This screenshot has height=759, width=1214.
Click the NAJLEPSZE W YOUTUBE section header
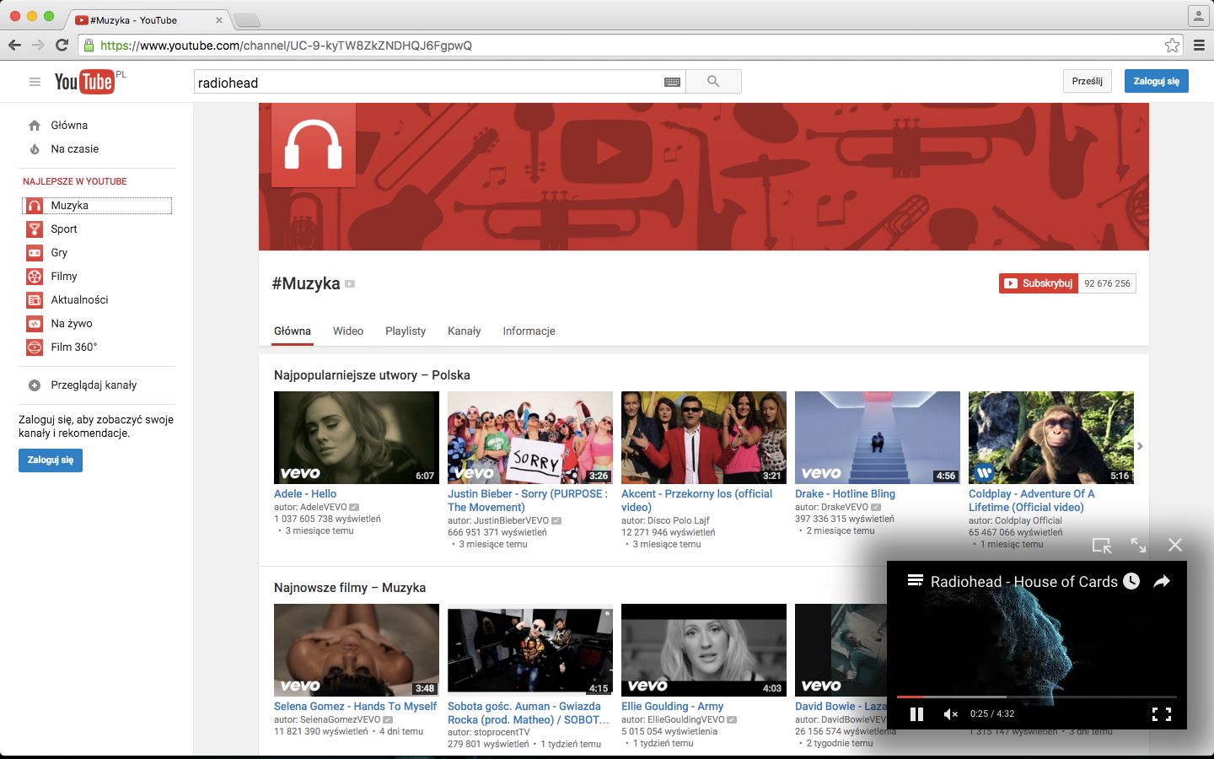75,181
